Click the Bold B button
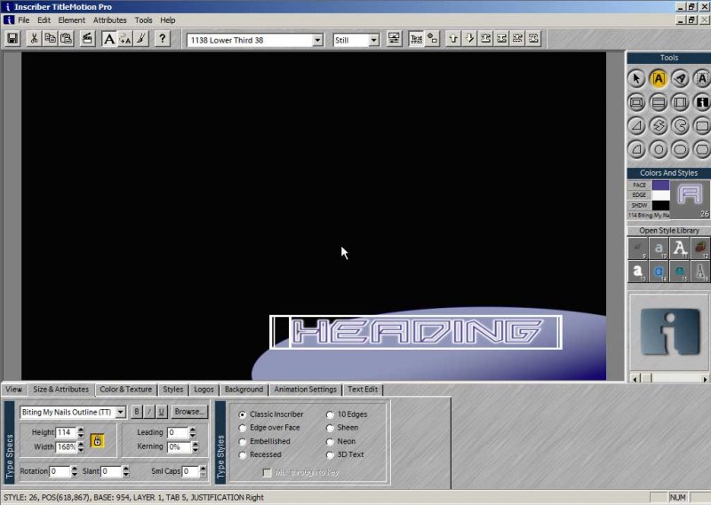This screenshot has width=711, height=505. click(x=137, y=412)
